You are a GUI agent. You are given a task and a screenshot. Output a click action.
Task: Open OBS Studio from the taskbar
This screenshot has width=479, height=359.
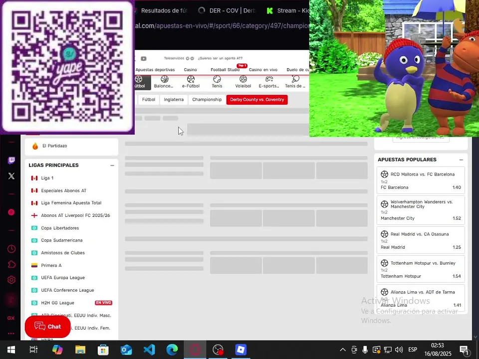point(218,350)
